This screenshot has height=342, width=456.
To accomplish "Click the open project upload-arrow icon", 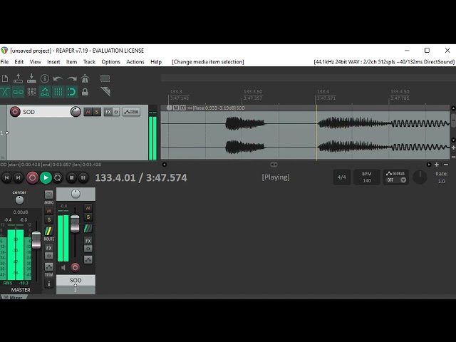I will pos(18,78).
